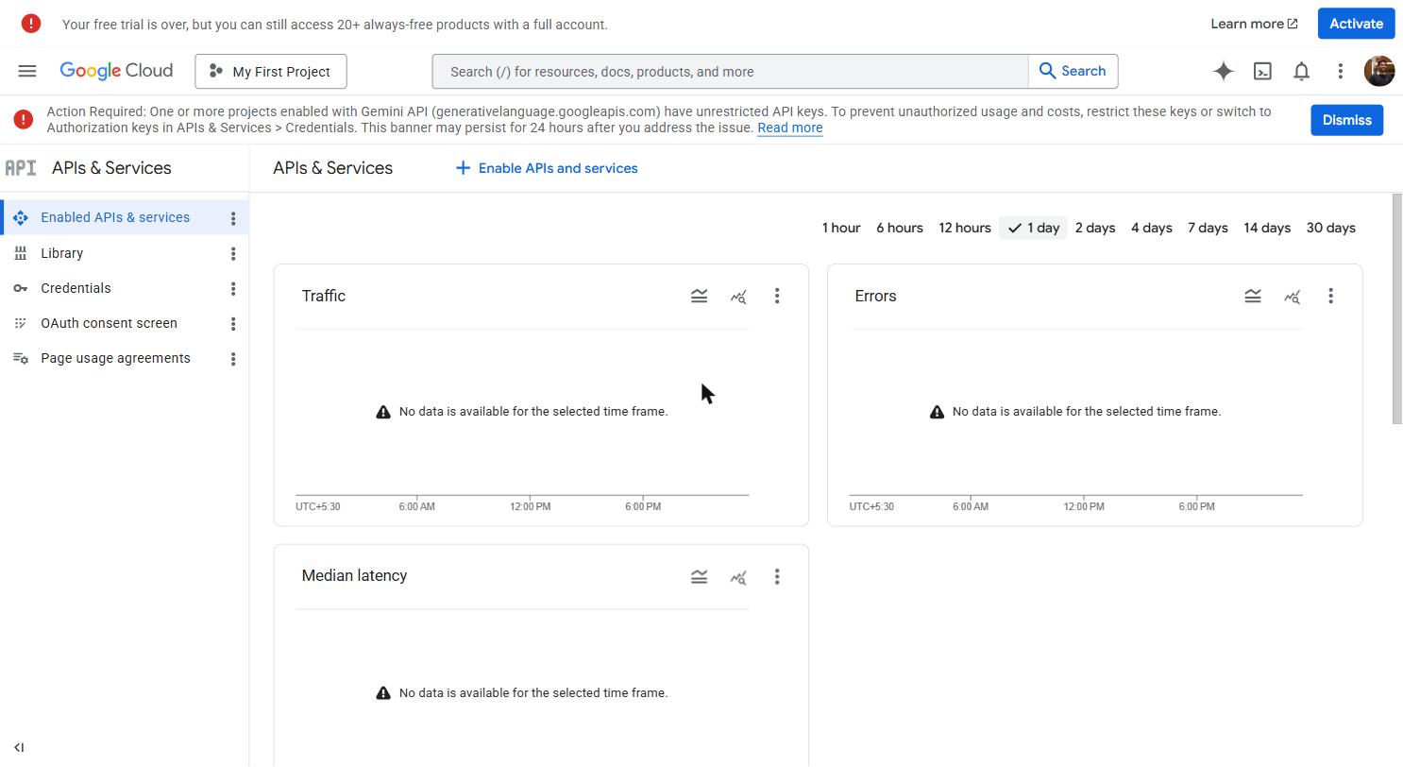This screenshot has height=767, width=1403.
Task: Open OAuth consent screen page
Action: [x=109, y=323]
